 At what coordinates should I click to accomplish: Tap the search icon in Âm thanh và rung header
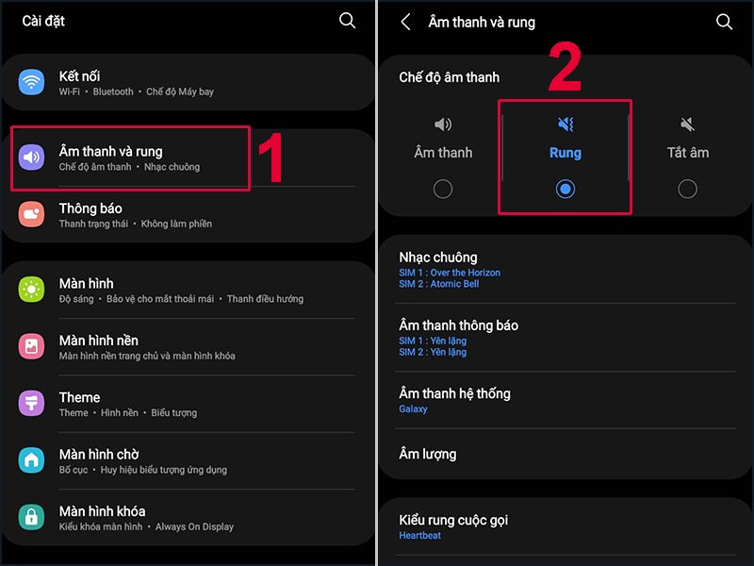point(724,22)
